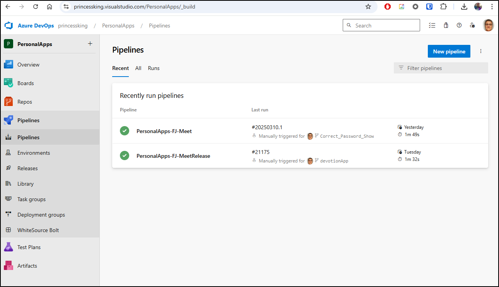Open the User settings icon in header
Image resolution: width=499 pixels, height=287 pixels.
[x=472, y=26]
